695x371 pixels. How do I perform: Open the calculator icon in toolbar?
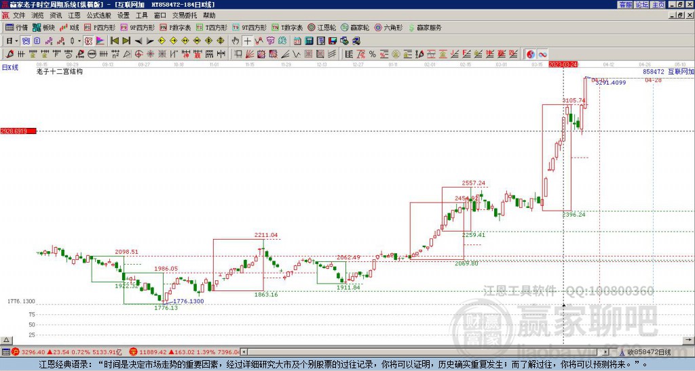point(309,41)
